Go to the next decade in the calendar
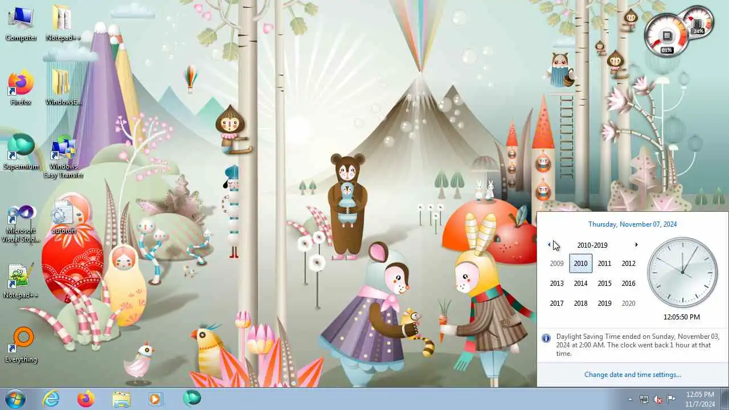Viewport: 729px width, 410px height. tap(636, 245)
